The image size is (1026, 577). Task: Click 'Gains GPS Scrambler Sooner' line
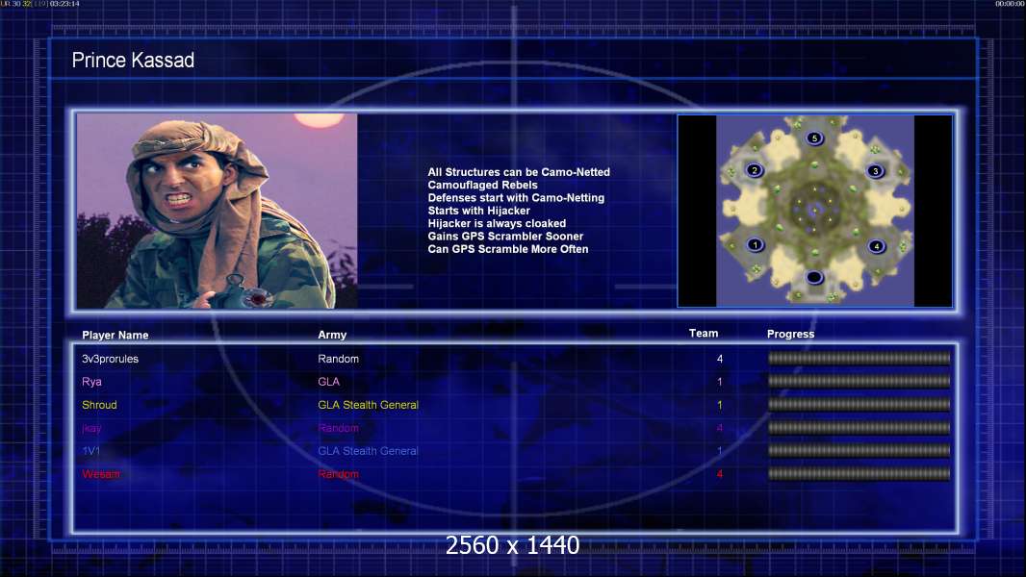point(506,236)
